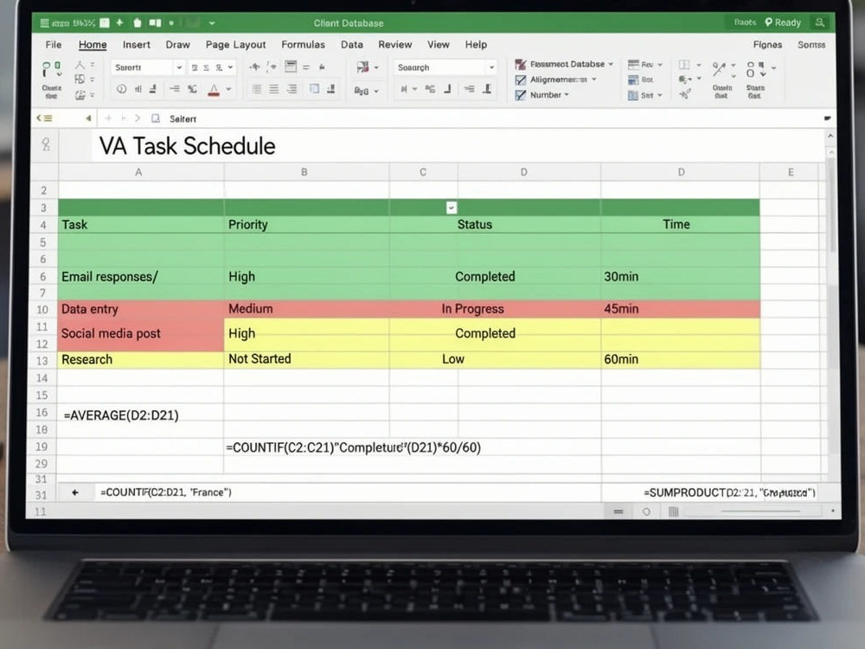Open the Help tab

(476, 45)
